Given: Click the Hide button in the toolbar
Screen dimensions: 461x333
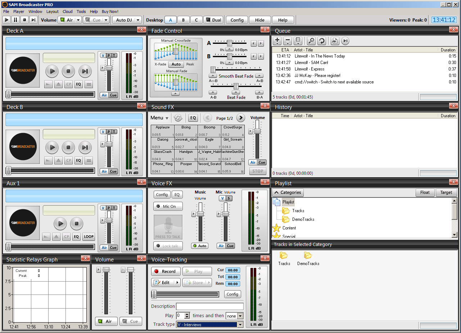Looking at the screenshot, I should tap(260, 20).
